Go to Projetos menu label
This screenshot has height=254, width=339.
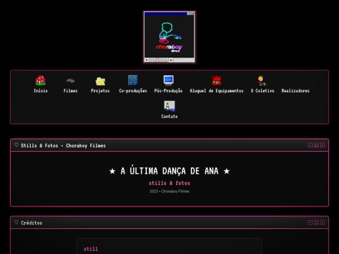tap(100, 91)
